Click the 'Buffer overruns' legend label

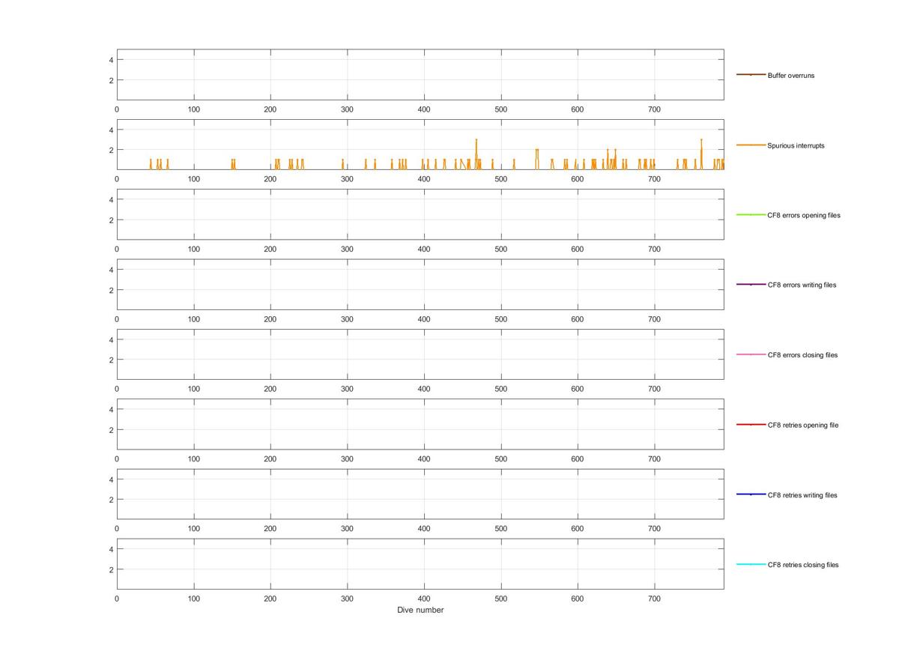click(x=790, y=76)
